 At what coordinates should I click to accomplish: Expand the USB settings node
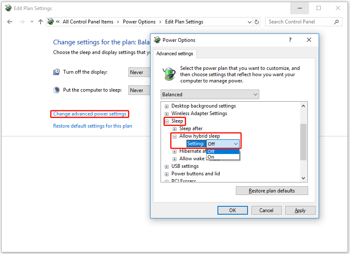click(x=166, y=167)
